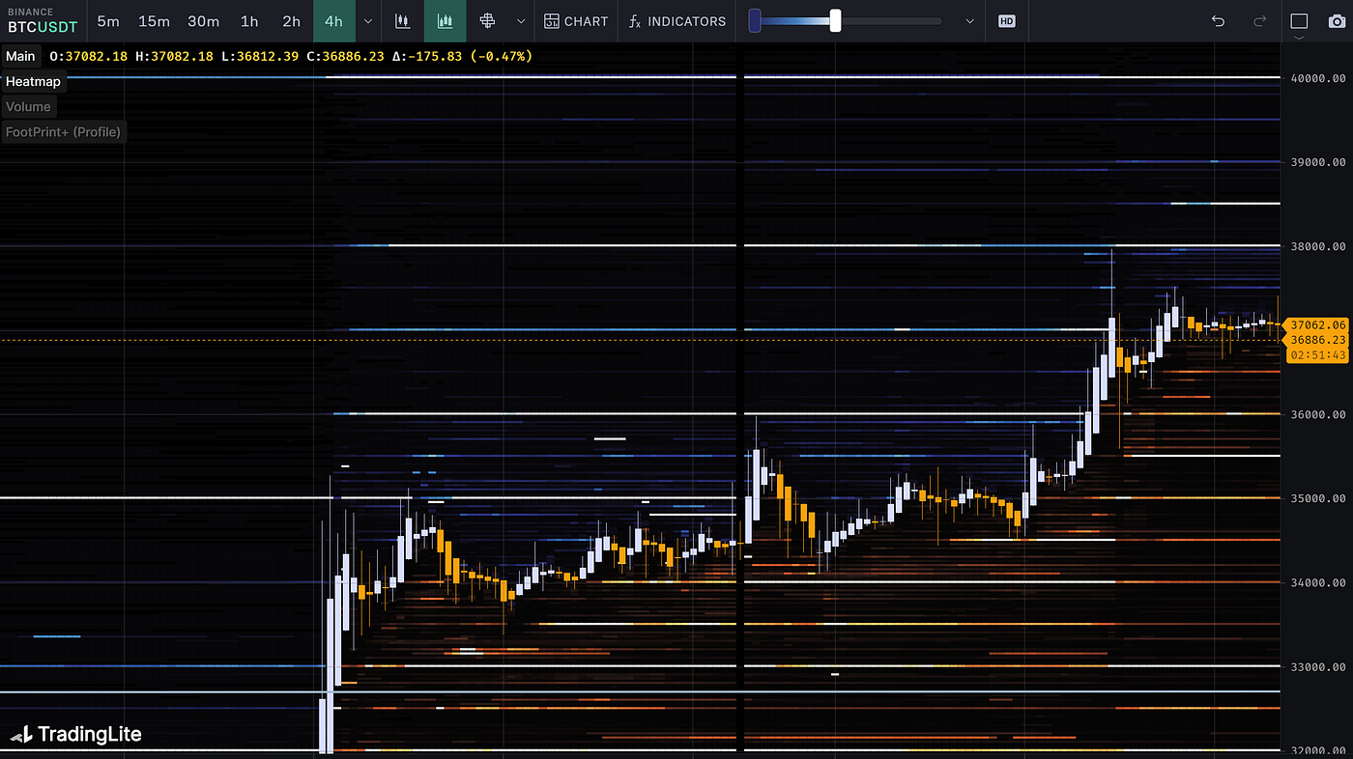The image size is (1353, 759).
Task: Switch to the 5m timeframe
Action: [108, 21]
